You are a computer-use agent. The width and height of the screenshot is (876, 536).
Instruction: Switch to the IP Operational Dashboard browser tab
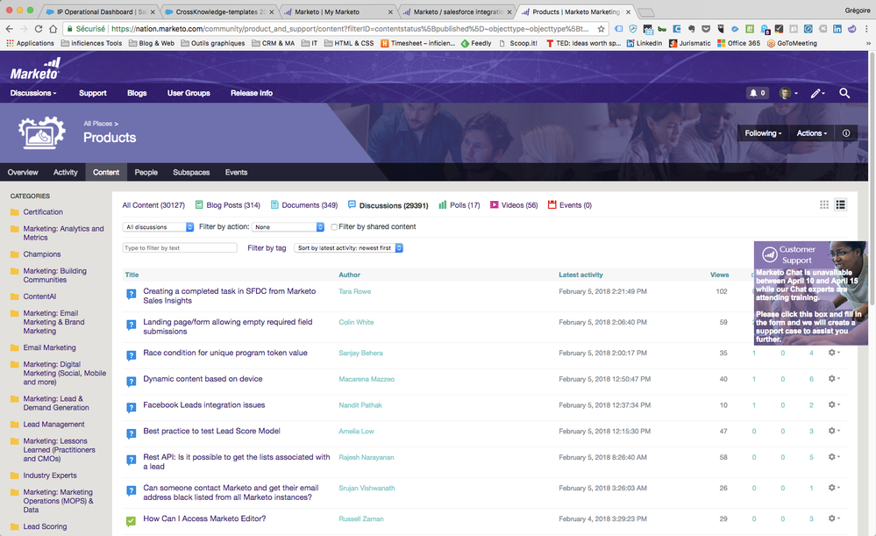[x=100, y=11]
